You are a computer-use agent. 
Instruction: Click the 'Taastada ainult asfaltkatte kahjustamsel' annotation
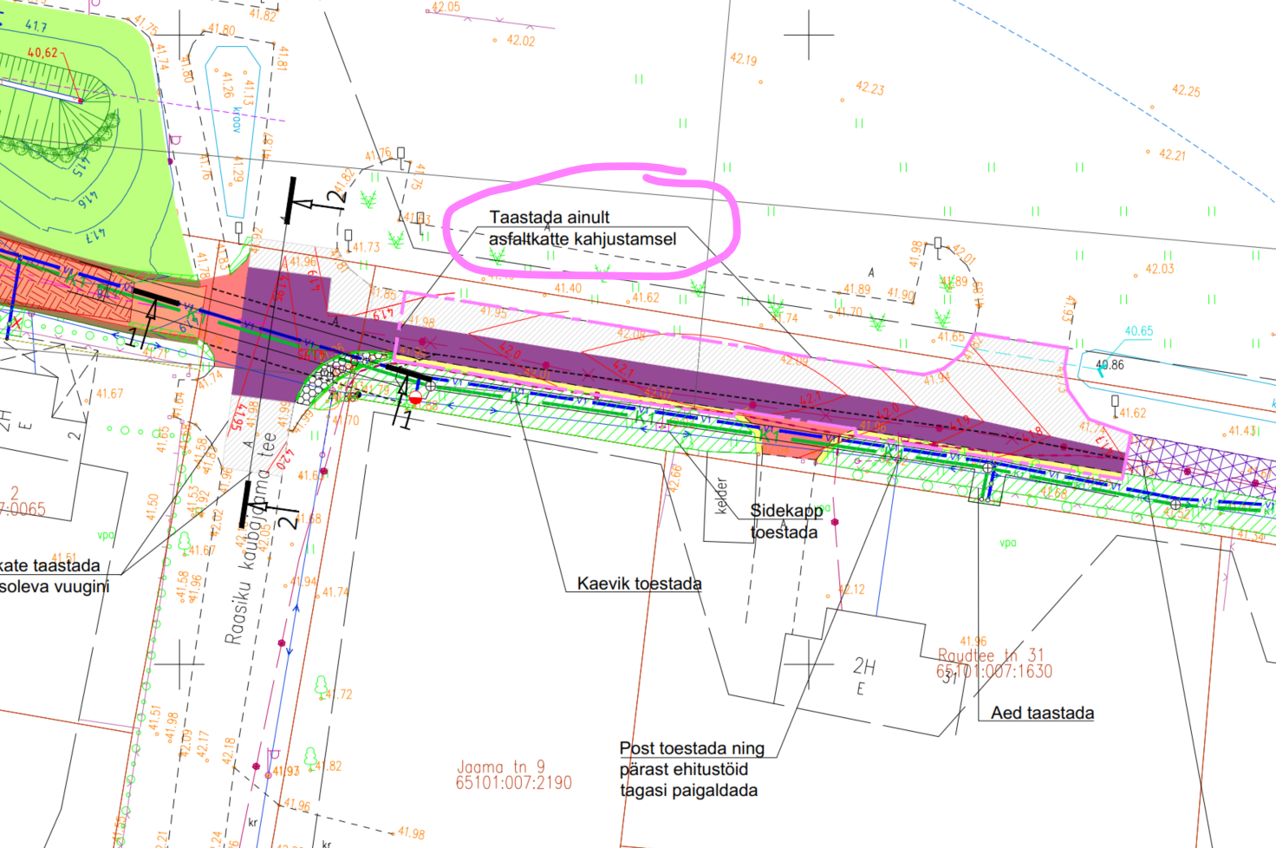[582, 228]
